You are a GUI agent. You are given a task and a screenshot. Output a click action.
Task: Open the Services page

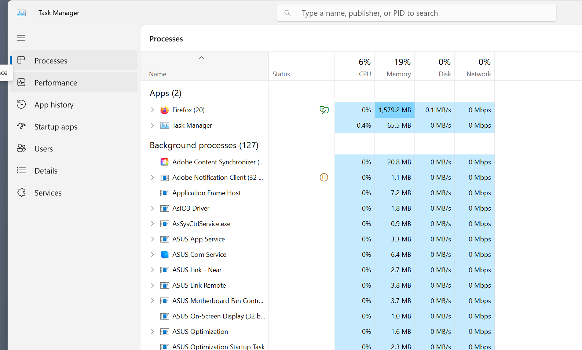74,192
